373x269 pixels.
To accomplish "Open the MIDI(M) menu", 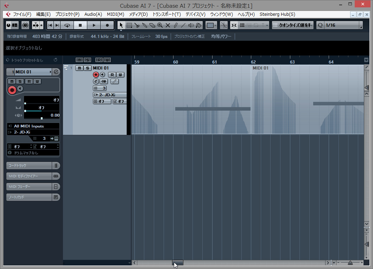I will pos(115,14).
